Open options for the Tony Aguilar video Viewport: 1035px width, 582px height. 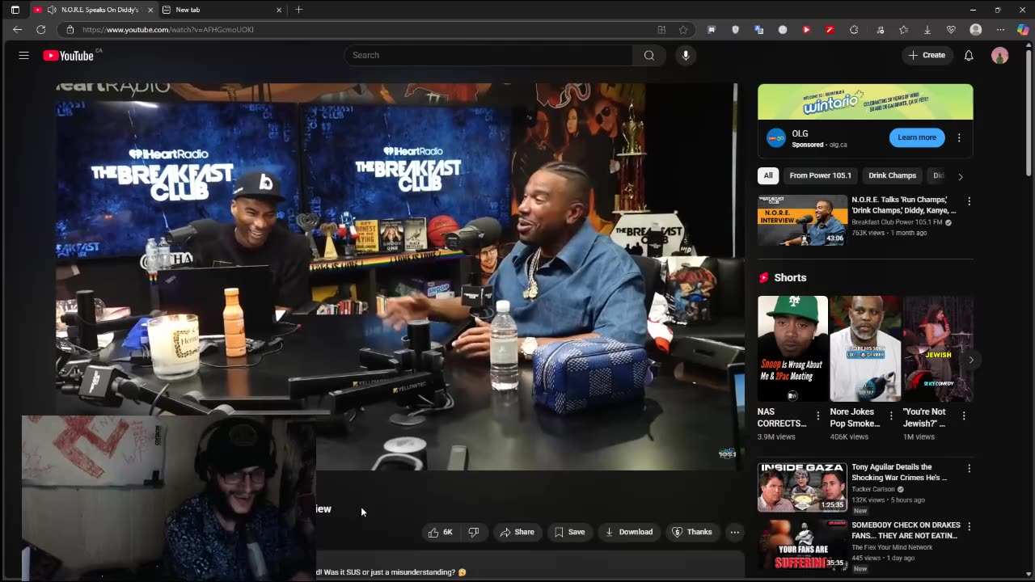pos(969,469)
